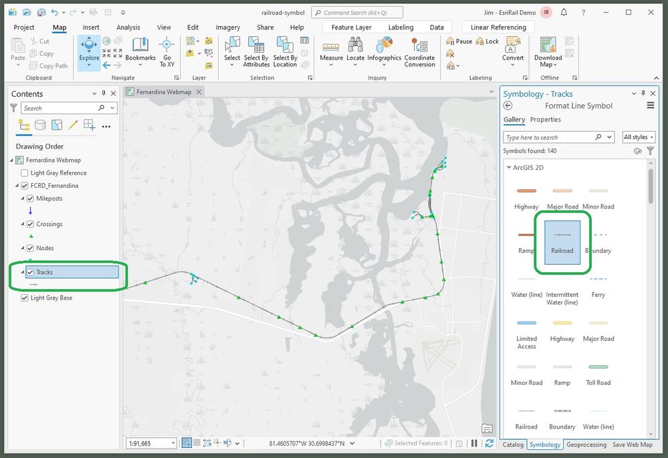Screen dimensions: 668x458
Task: Switch to List By Snapping view
Action: point(90,125)
